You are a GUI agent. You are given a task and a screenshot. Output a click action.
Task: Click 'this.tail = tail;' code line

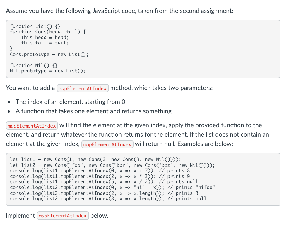coord(45,43)
